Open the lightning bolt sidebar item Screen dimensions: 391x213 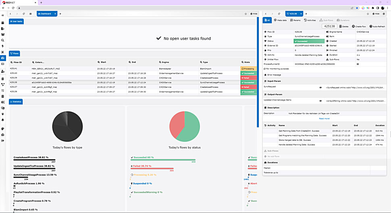tap(3, 46)
